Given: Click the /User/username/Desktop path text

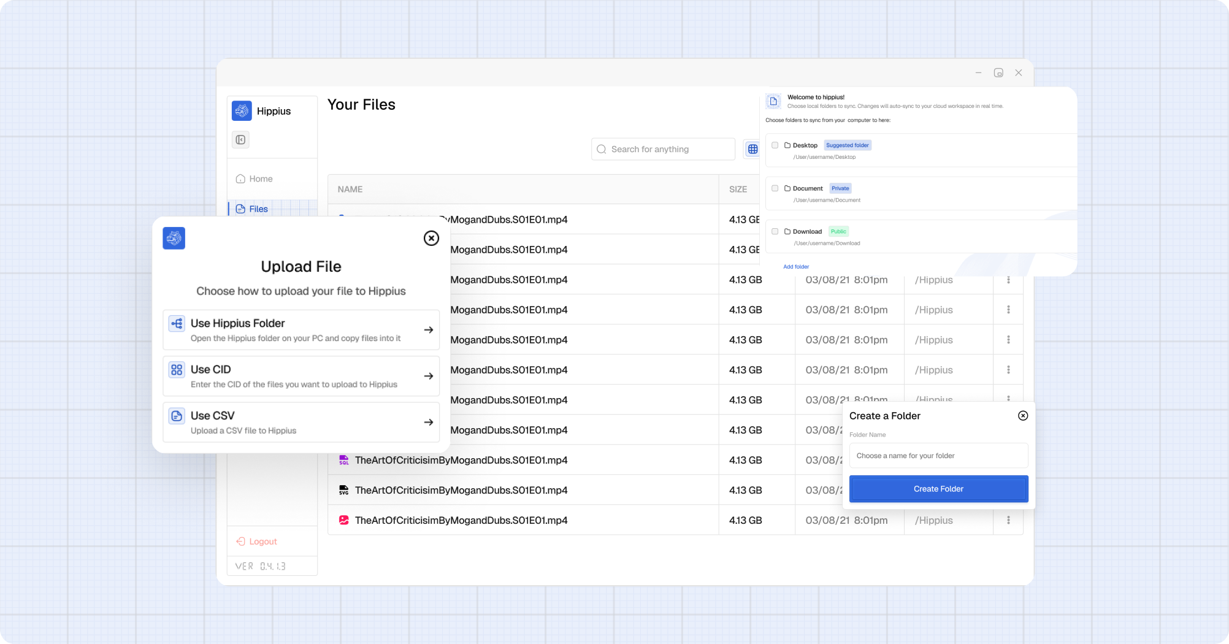Looking at the screenshot, I should [x=824, y=157].
